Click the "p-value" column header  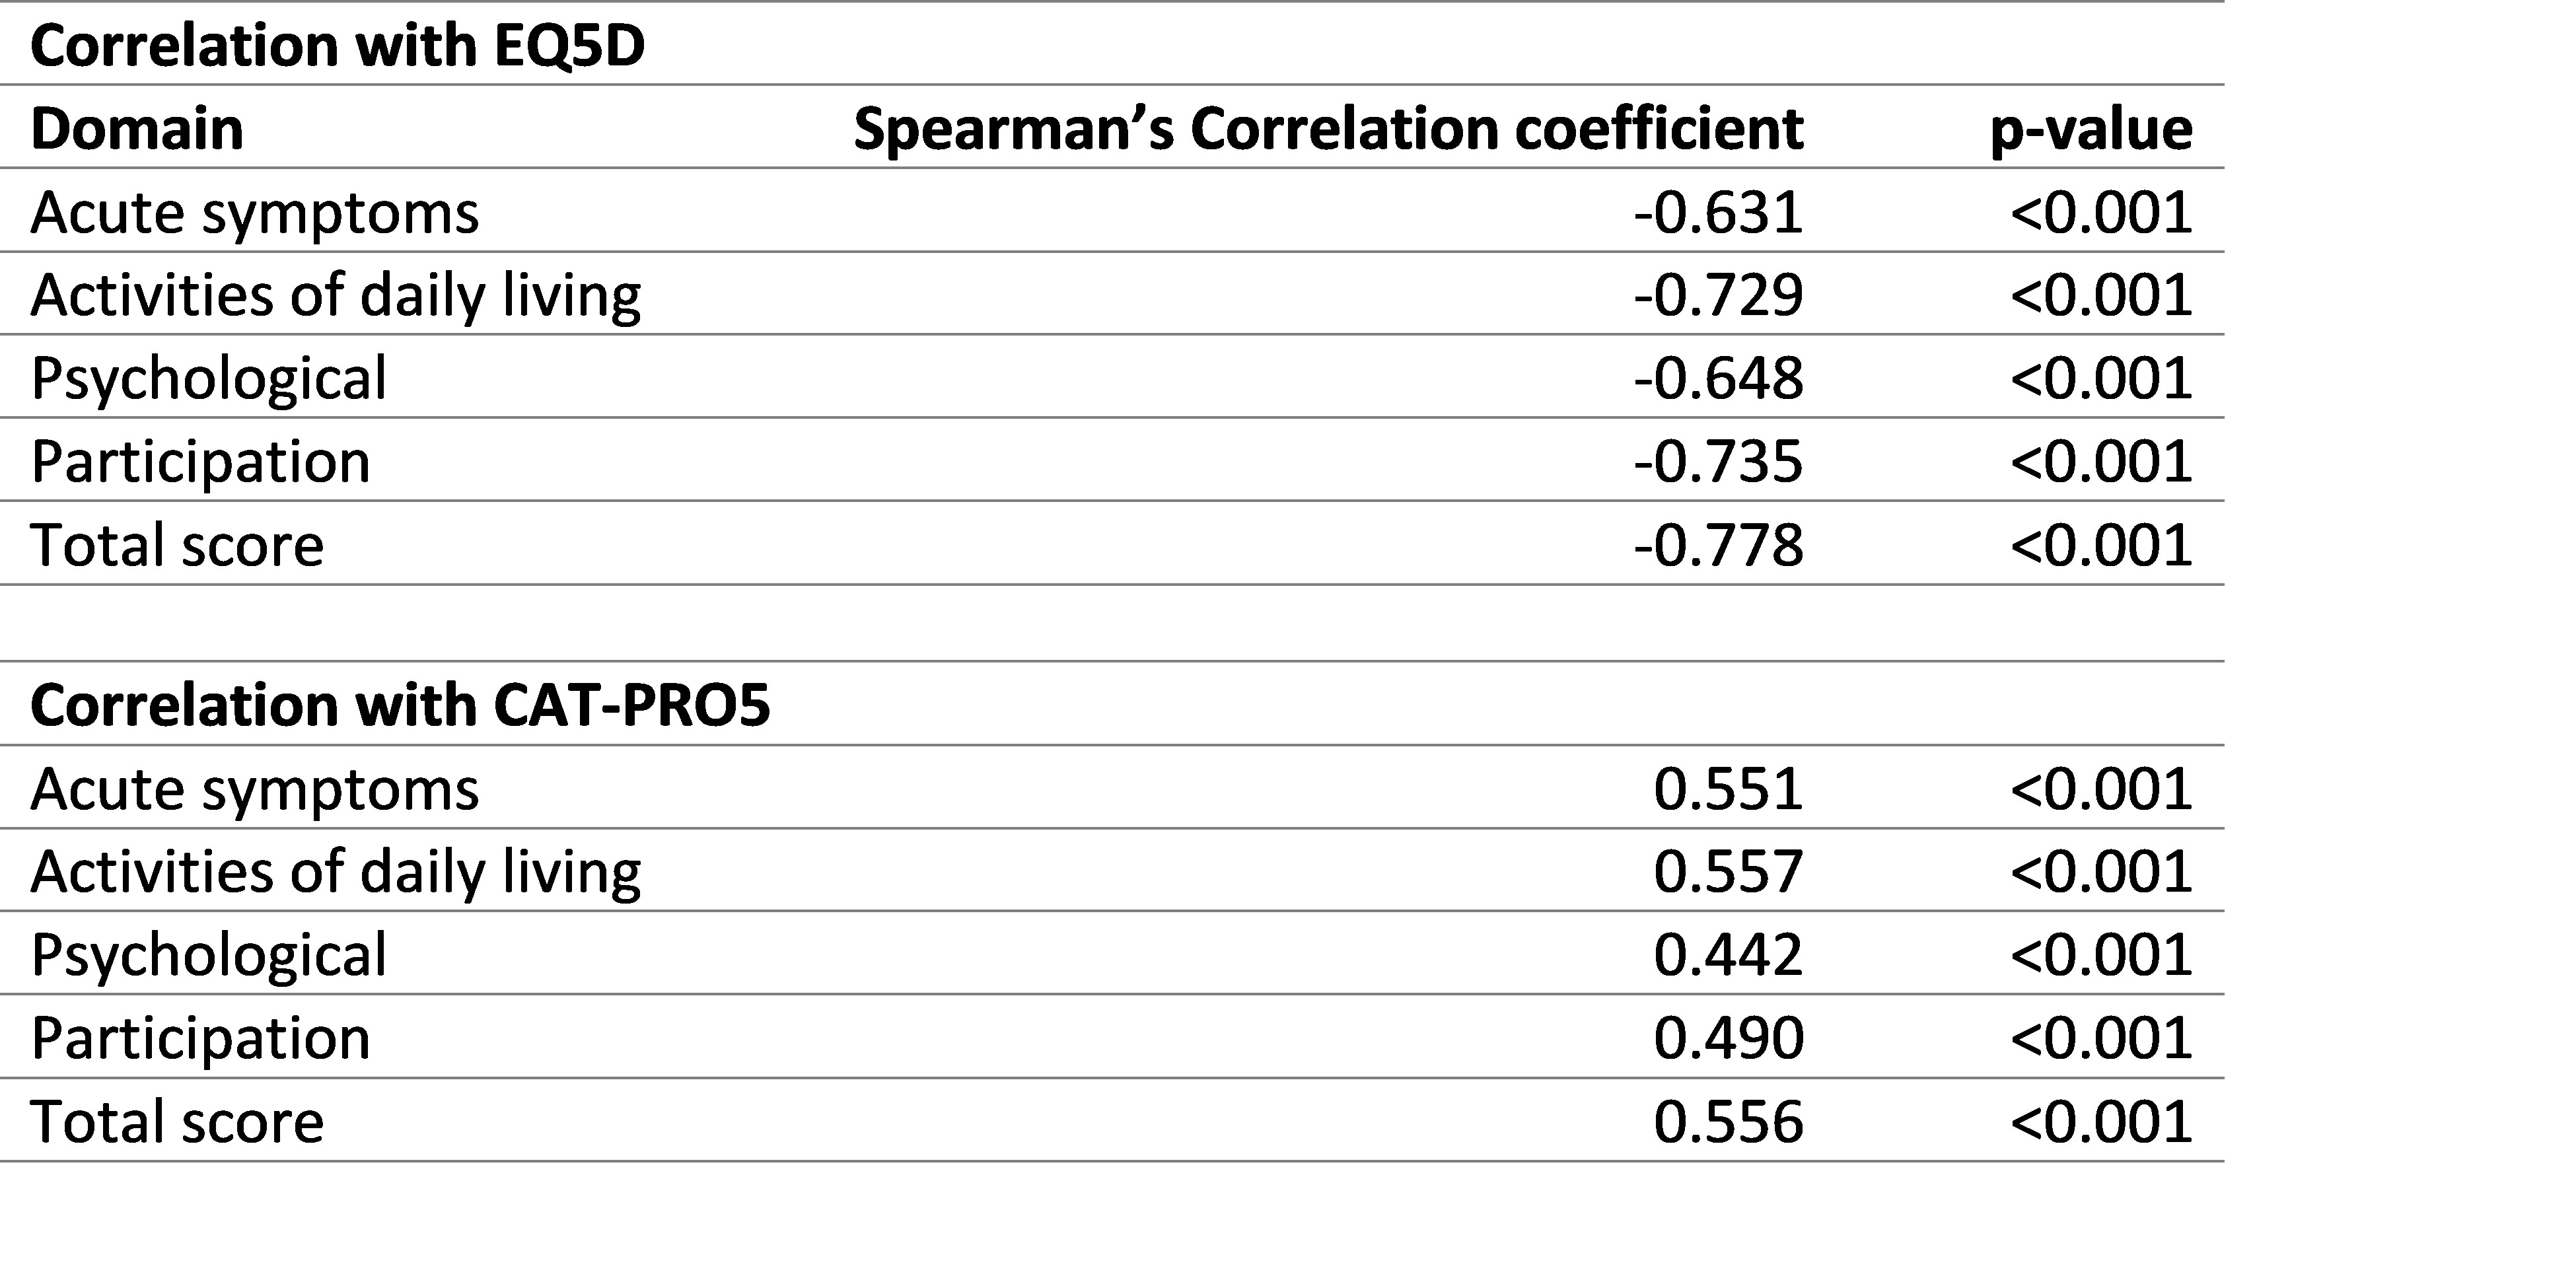(2091, 129)
